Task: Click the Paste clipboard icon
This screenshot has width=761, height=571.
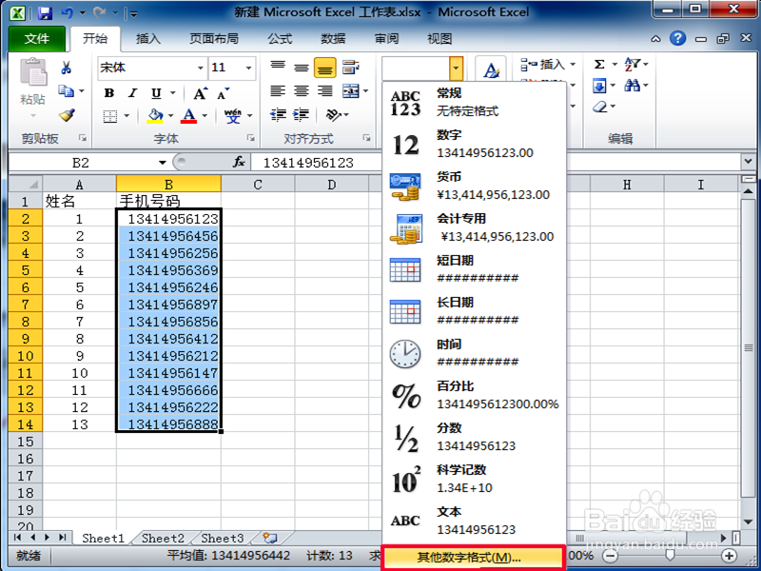Action: point(33,73)
